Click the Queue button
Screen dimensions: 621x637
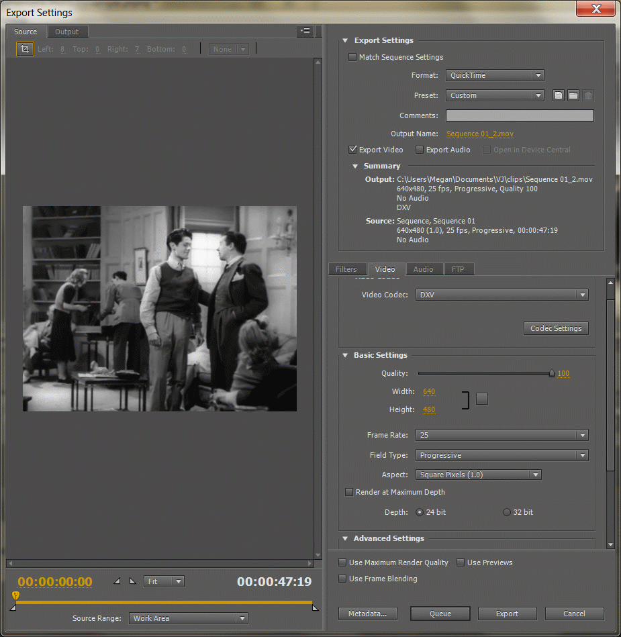click(x=440, y=614)
